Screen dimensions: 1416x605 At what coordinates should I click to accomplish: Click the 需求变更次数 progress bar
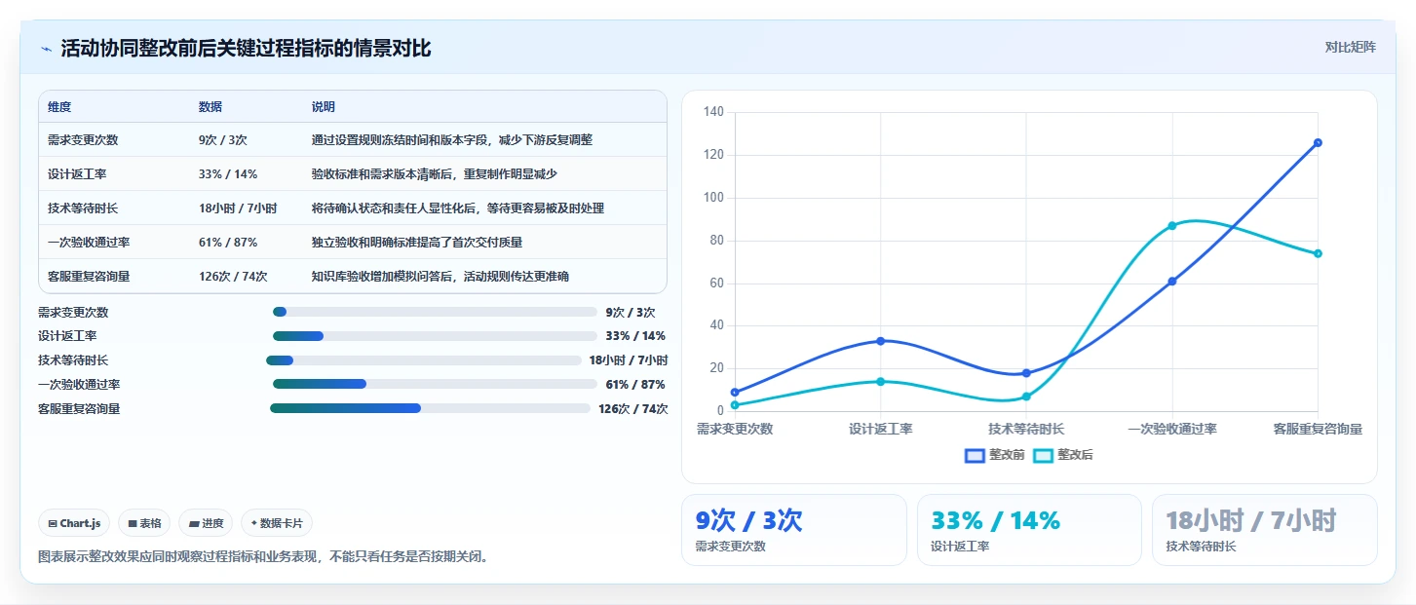click(x=435, y=312)
